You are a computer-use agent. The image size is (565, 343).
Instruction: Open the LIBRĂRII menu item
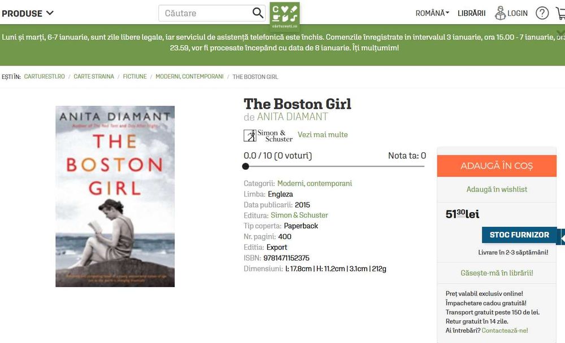pos(471,14)
